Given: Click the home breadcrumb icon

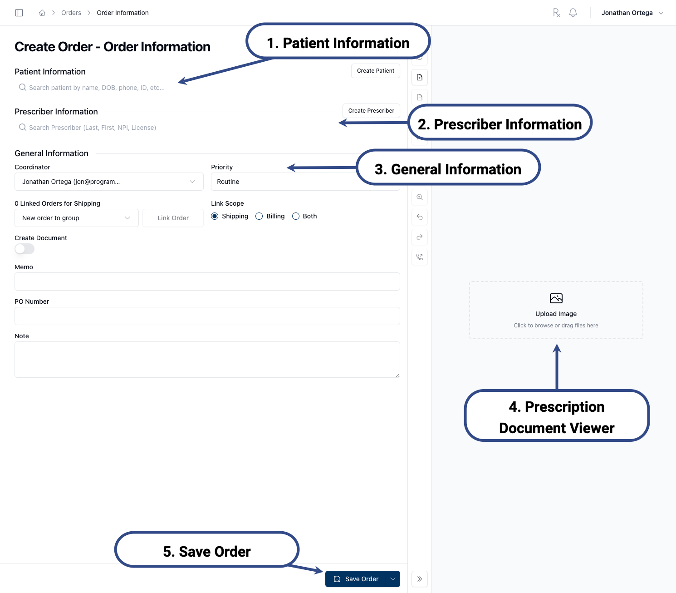Looking at the screenshot, I should tap(42, 12).
